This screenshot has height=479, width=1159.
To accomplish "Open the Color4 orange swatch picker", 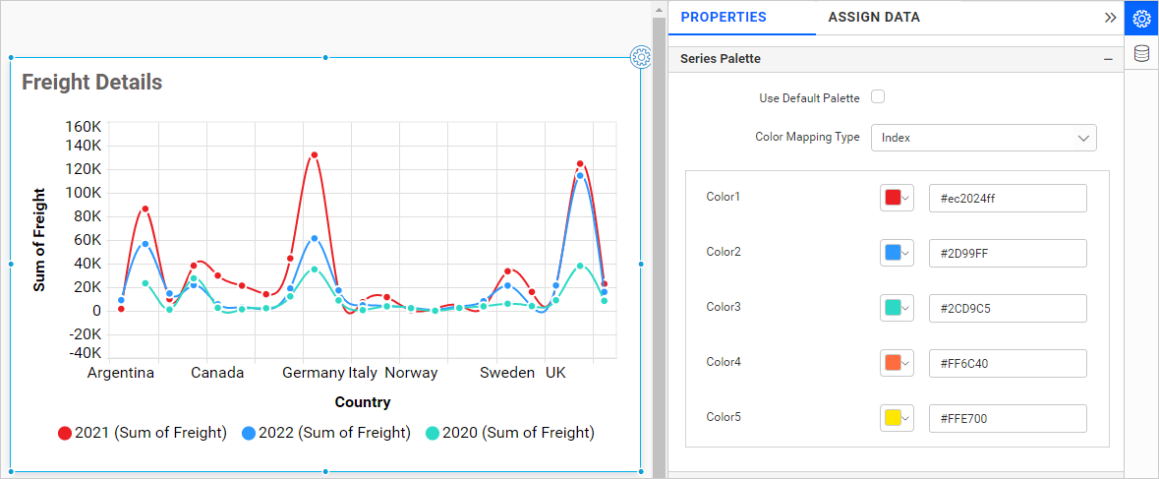I will tap(897, 363).
